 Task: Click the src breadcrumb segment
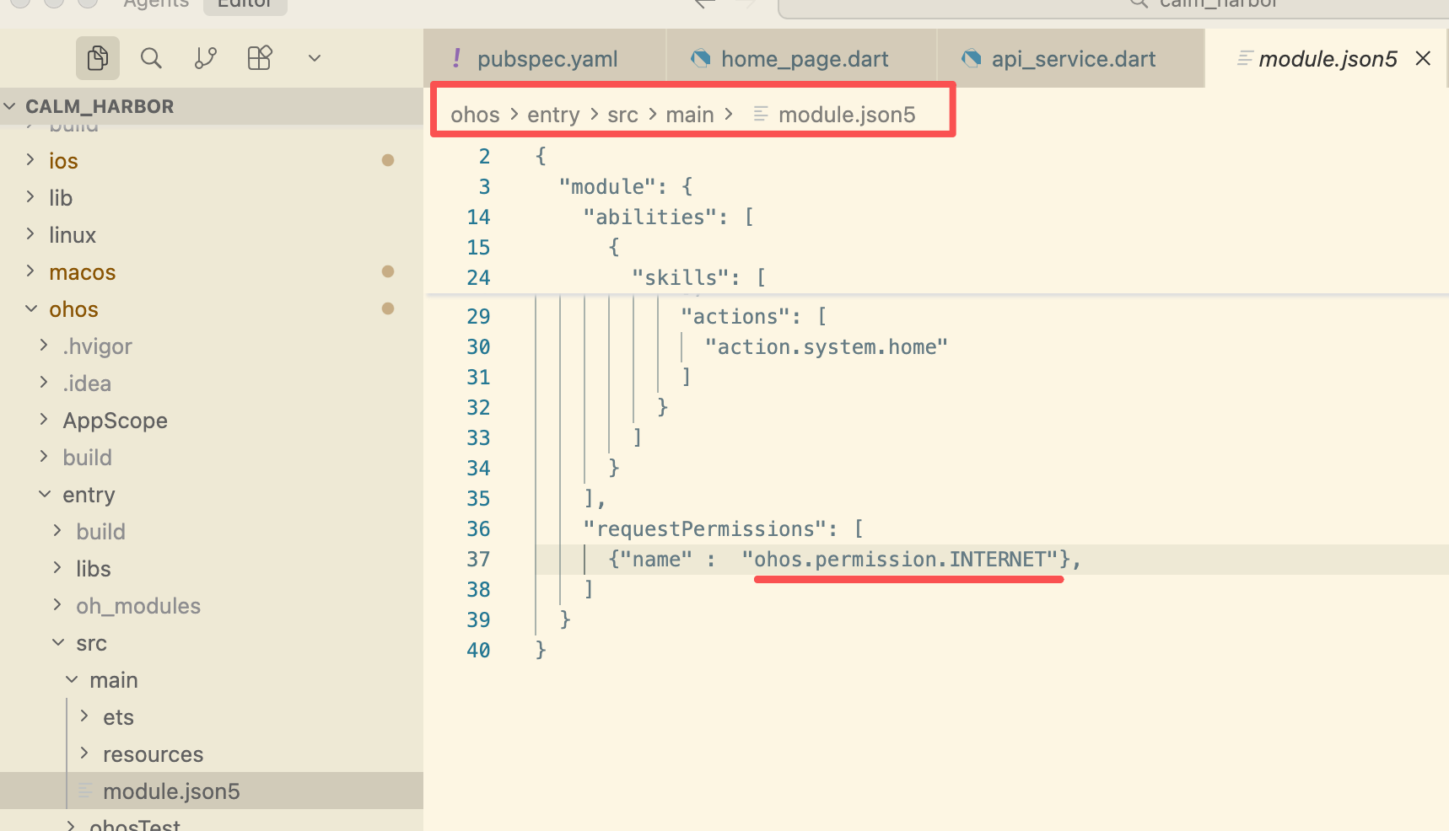click(x=622, y=115)
